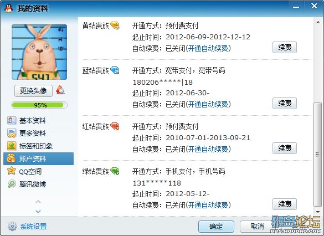This screenshot has width=324, height=236.
Task: Enable 开通自动续费 for 红钻贵族
Action: (x=208, y=149)
